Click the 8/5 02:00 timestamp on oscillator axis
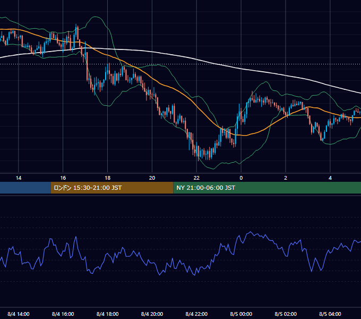The width and height of the screenshot is (361, 319). [286, 314]
